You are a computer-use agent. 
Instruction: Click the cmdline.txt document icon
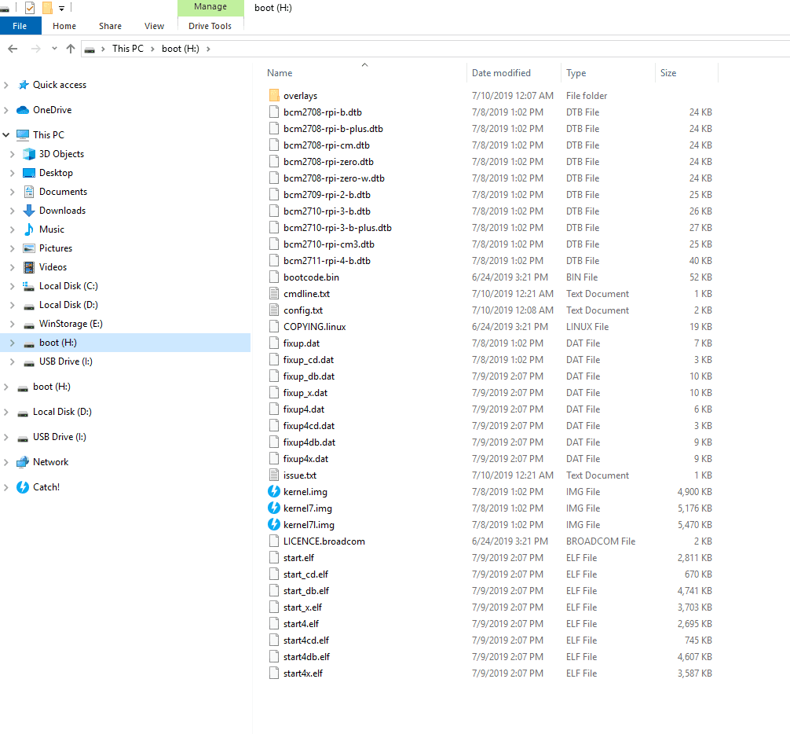274,293
